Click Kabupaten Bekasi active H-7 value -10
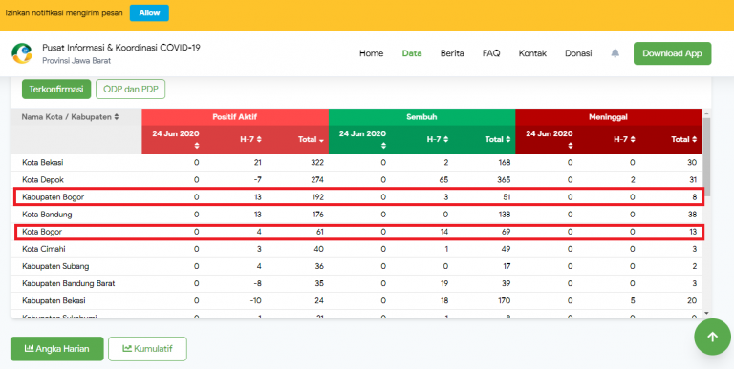Viewport: 734px width, 369px height. click(x=255, y=300)
